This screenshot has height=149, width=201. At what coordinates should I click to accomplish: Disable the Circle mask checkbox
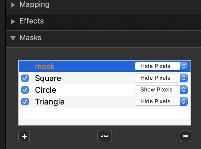coord(25,90)
